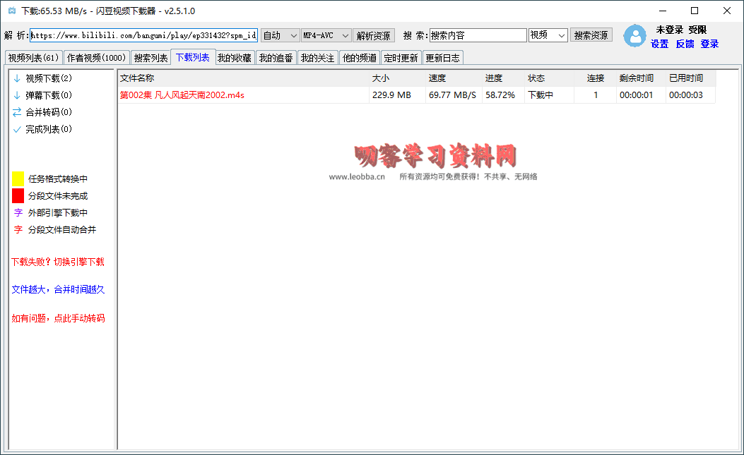Click the 登录 login link
The width and height of the screenshot is (744, 455).
coord(709,44)
